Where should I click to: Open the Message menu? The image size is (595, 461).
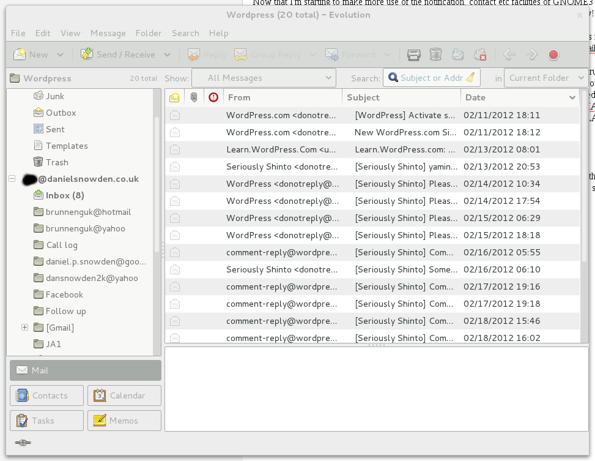pos(108,33)
